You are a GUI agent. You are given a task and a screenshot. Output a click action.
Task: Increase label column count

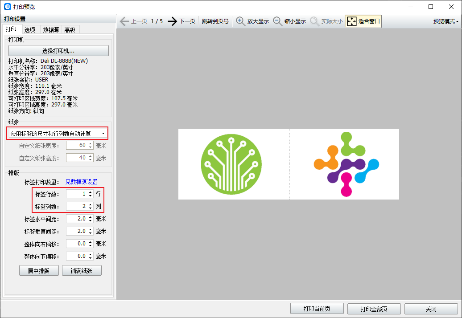click(91, 204)
